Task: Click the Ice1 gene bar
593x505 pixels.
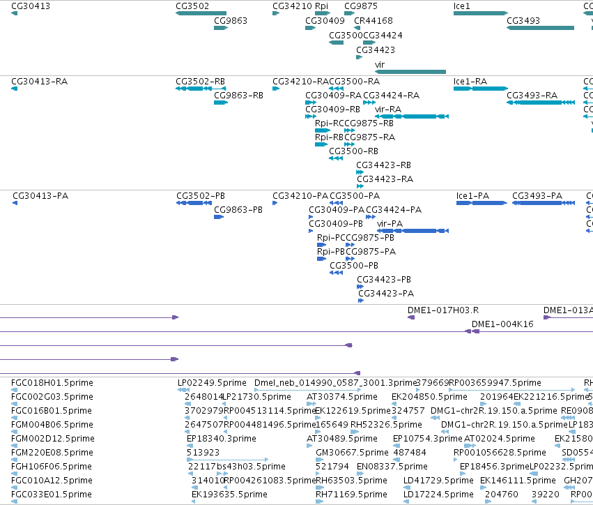Action: (481, 13)
